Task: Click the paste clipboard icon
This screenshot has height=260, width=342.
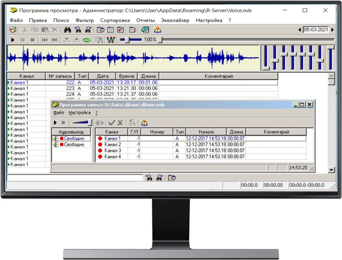Action: 45,30
